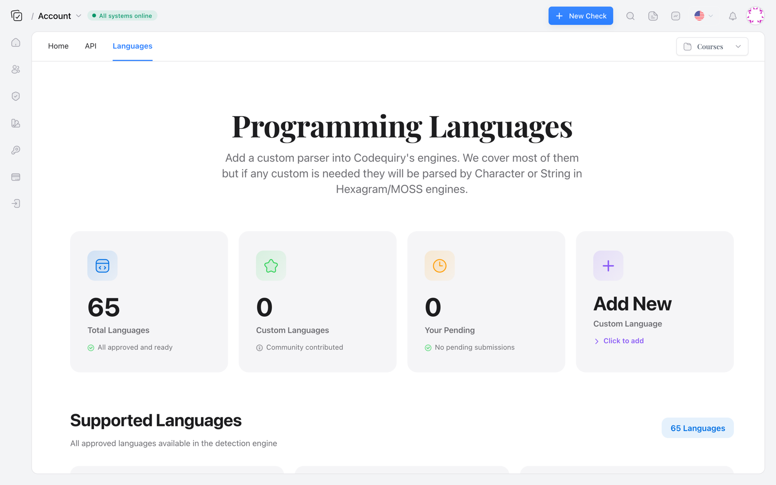The height and width of the screenshot is (485, 776).
Task: Click the Codequiry logo icon
Action: click(16, 16)
